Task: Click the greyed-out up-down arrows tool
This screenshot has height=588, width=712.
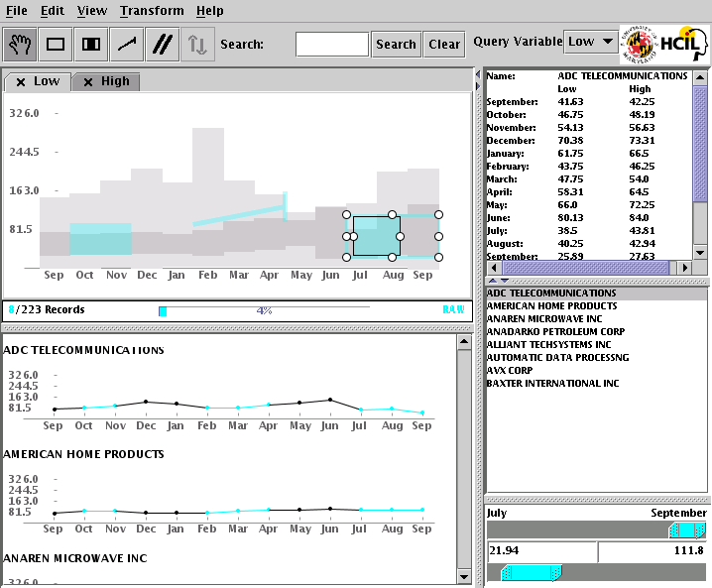Action: point(197,44)
